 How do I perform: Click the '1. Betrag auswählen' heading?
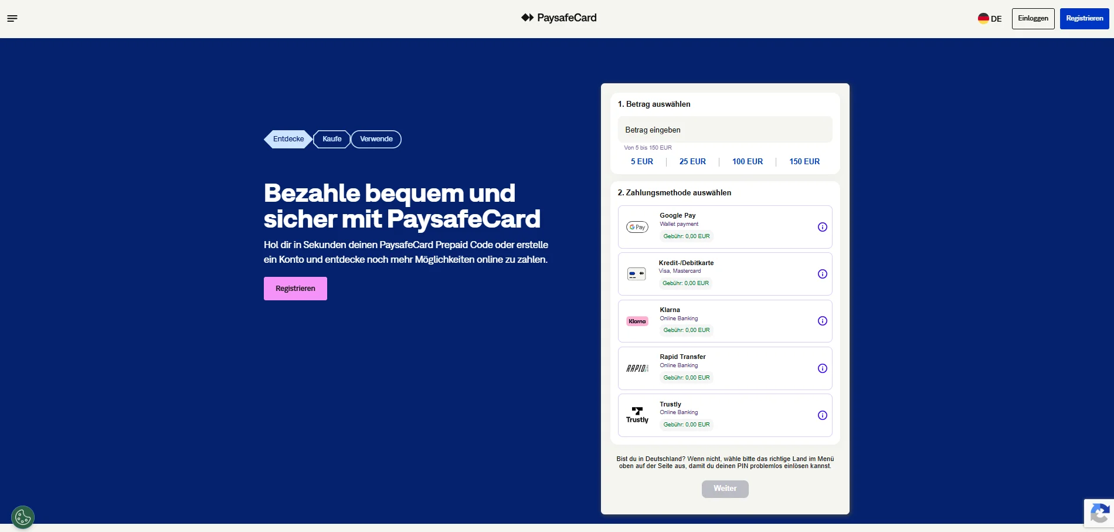pyautogui.click(x=654, y=104)
